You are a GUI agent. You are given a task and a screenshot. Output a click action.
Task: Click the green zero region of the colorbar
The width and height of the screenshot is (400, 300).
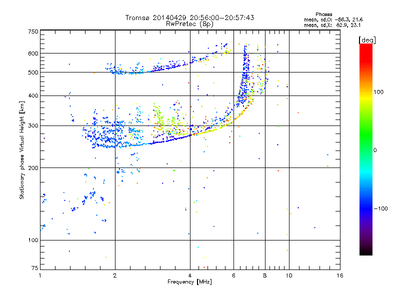click(366, 150)
